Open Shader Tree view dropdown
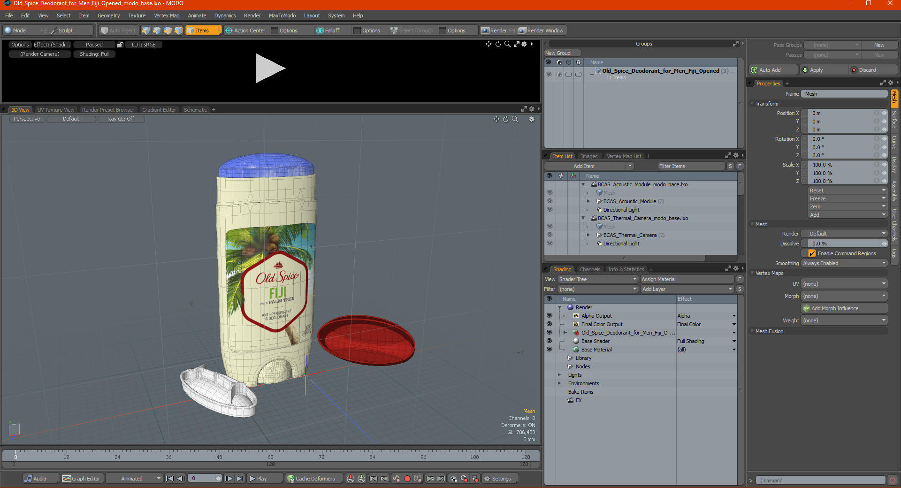Screen dimensions: 901x488 click(597, 279)
